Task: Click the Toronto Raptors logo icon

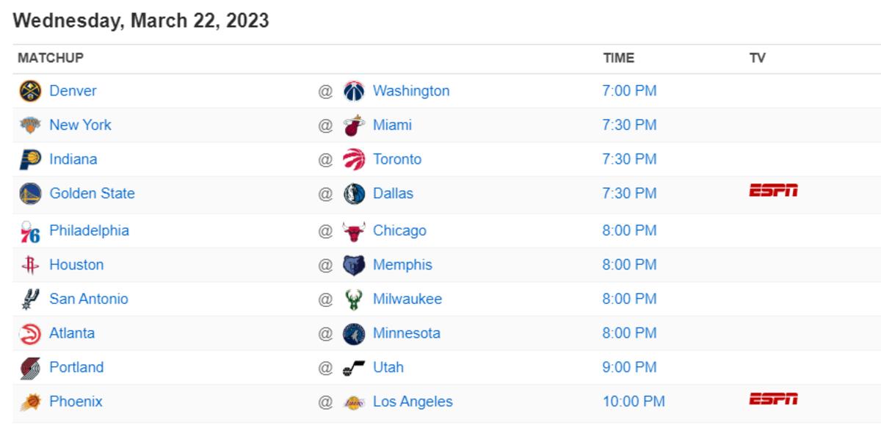Action: click(x=354, y=159)
